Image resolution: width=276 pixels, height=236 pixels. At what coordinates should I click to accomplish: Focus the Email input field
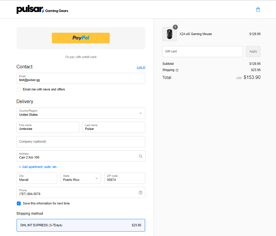[x=81, y=78]
